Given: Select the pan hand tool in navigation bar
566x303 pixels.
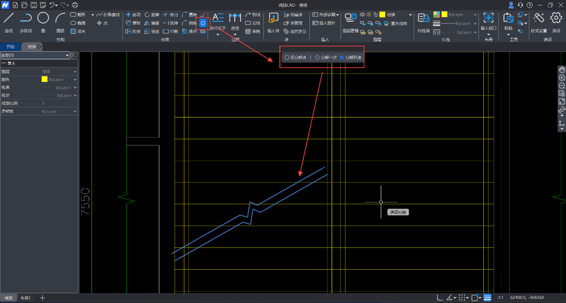Looking at the screenshot, I should pyautogui.click(x=562, y=70).
